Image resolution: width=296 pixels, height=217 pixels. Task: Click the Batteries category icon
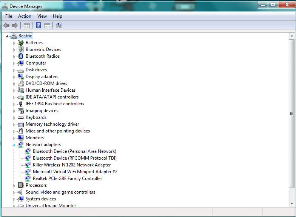pos(20,43)
